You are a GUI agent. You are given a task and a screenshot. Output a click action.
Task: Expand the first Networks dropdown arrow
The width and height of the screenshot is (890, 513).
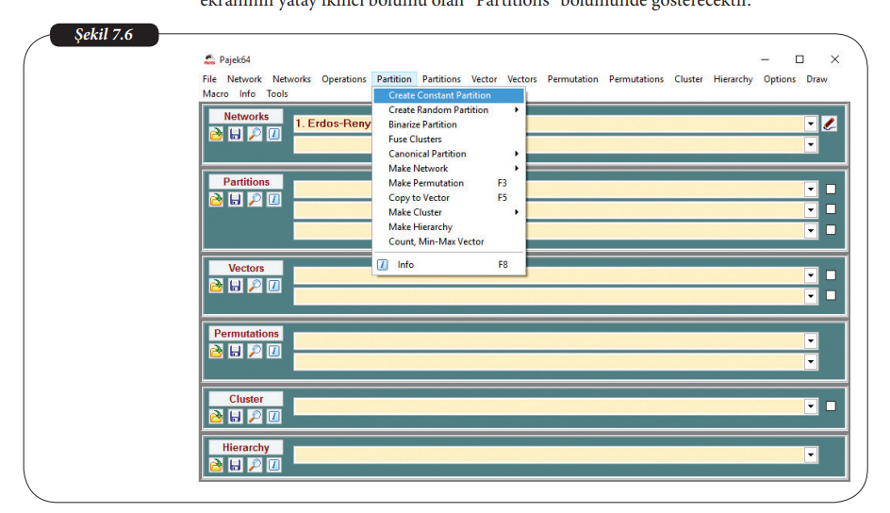811,124
